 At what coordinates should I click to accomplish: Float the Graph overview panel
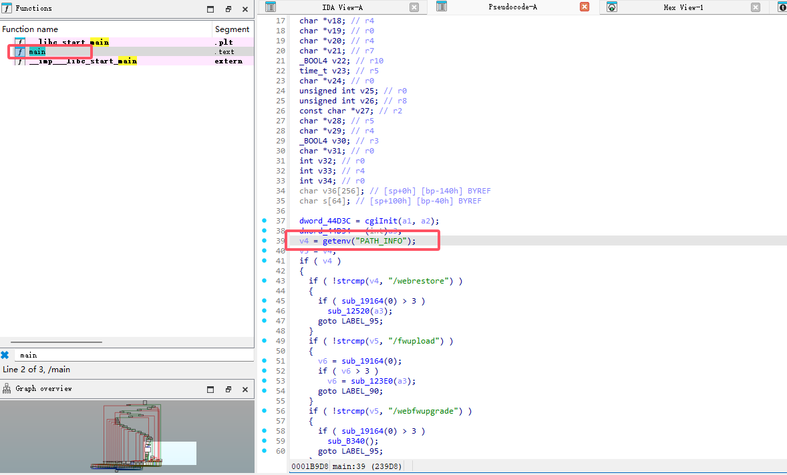click(228, 390)
